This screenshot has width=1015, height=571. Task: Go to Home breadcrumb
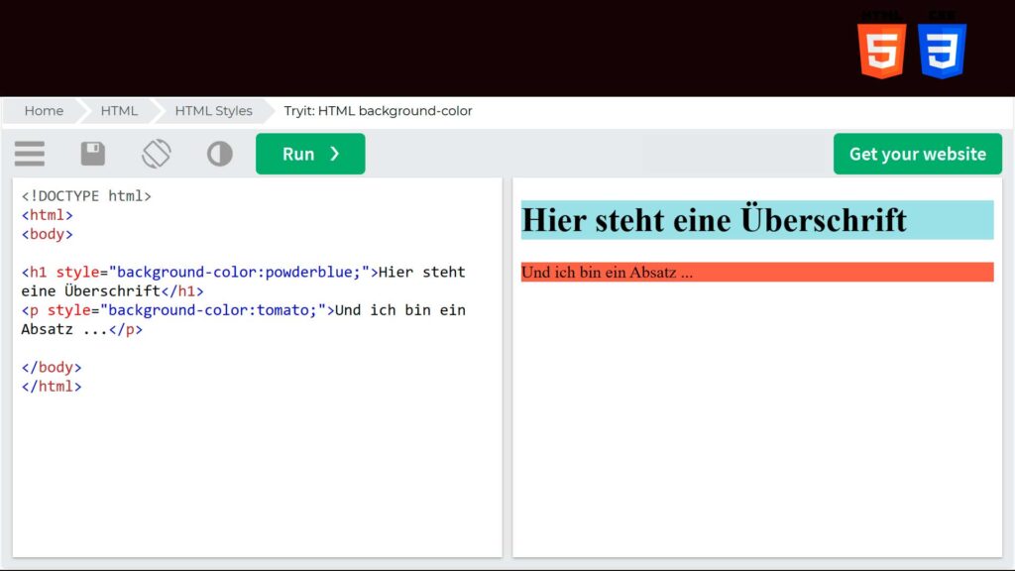44,111
